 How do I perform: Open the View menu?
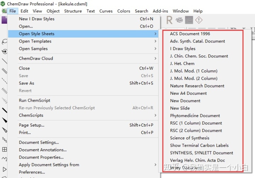[x=37, y=11]
